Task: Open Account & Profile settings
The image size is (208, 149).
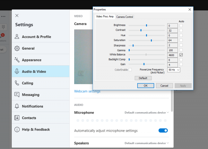Action: [x=41, y=37]
